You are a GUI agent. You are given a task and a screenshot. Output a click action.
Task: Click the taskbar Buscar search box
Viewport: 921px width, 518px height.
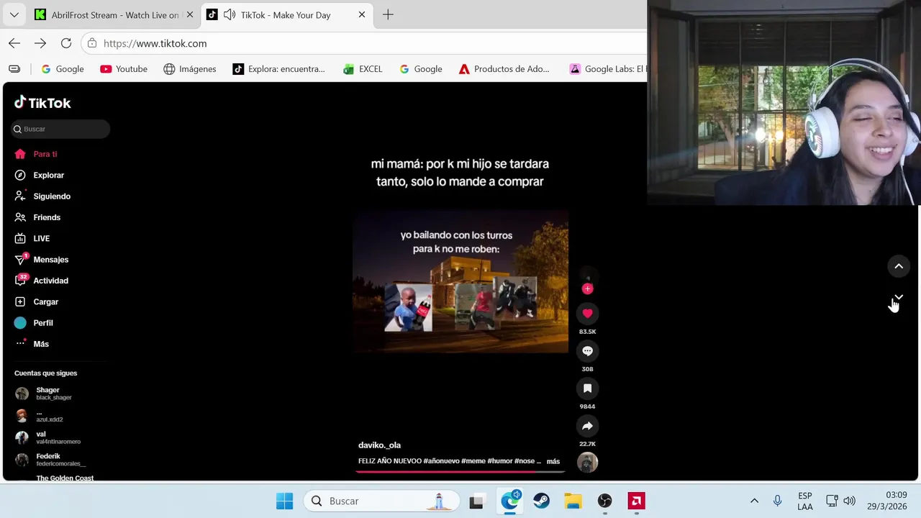point(381,501)
